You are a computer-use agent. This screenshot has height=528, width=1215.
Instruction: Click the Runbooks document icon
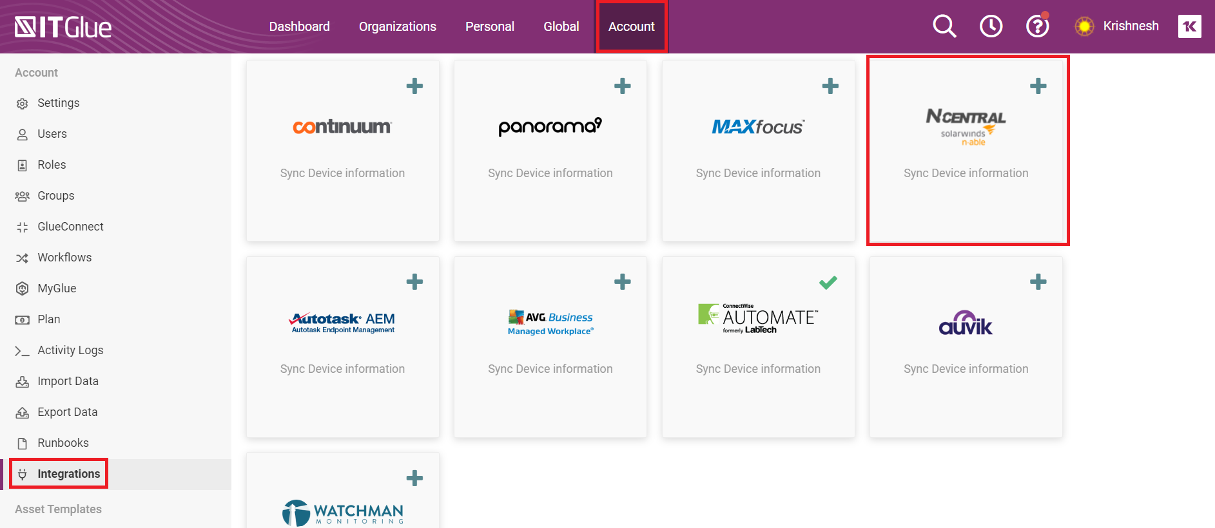click(22, 444)
